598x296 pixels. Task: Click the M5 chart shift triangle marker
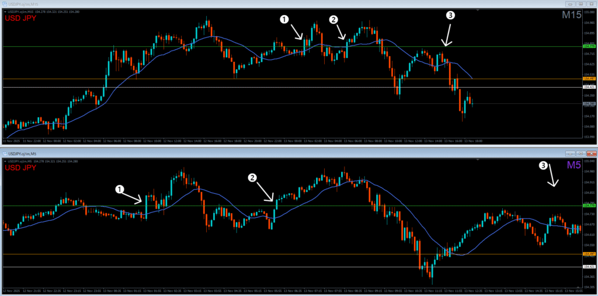click(478, 160)
